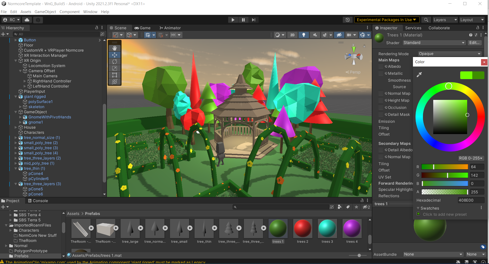Screen dimensions: 489x264
Task: Collapse the XR Origin hierarchy item
Action: pos(16,61)
